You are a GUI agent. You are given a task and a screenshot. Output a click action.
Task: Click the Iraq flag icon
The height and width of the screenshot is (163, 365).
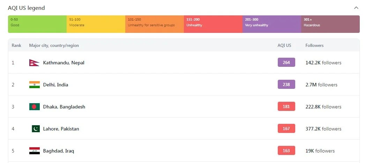(x=35, y=151)
